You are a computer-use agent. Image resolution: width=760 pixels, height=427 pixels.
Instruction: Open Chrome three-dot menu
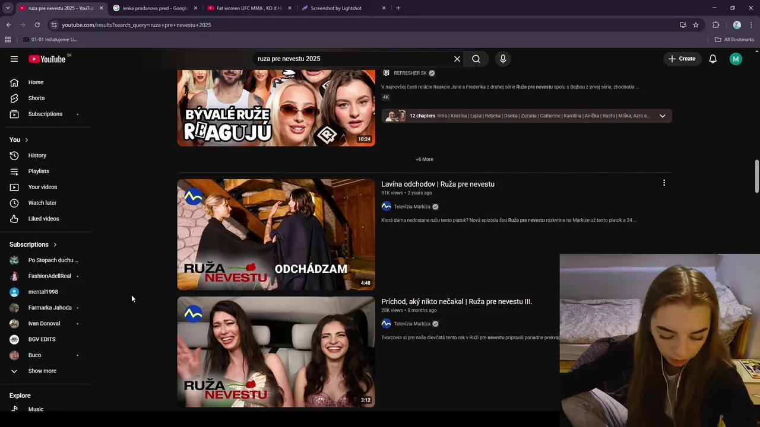[752, 25]
